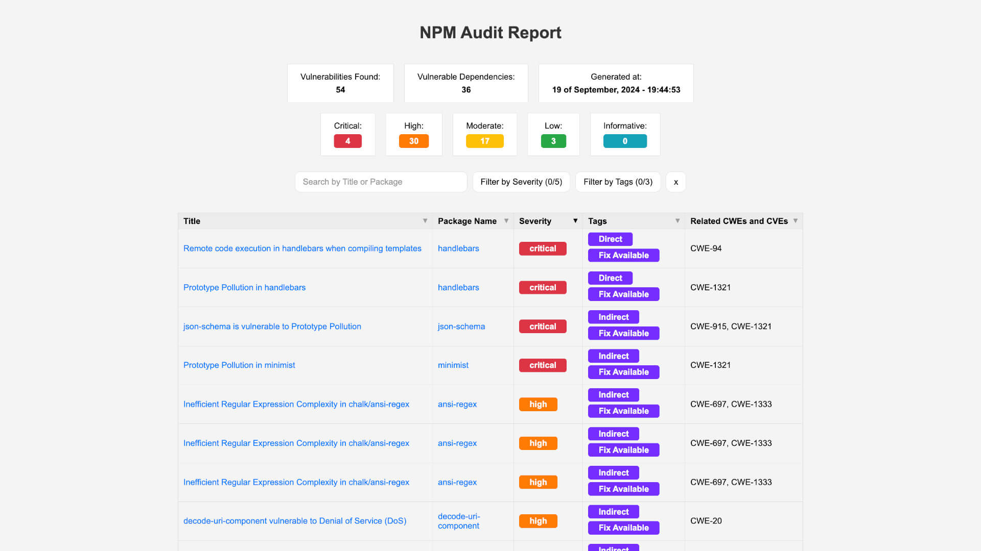Toggle the Fix Available tag filter
The height and width of the screenshot is (551, 981).
tap(617, 182)
